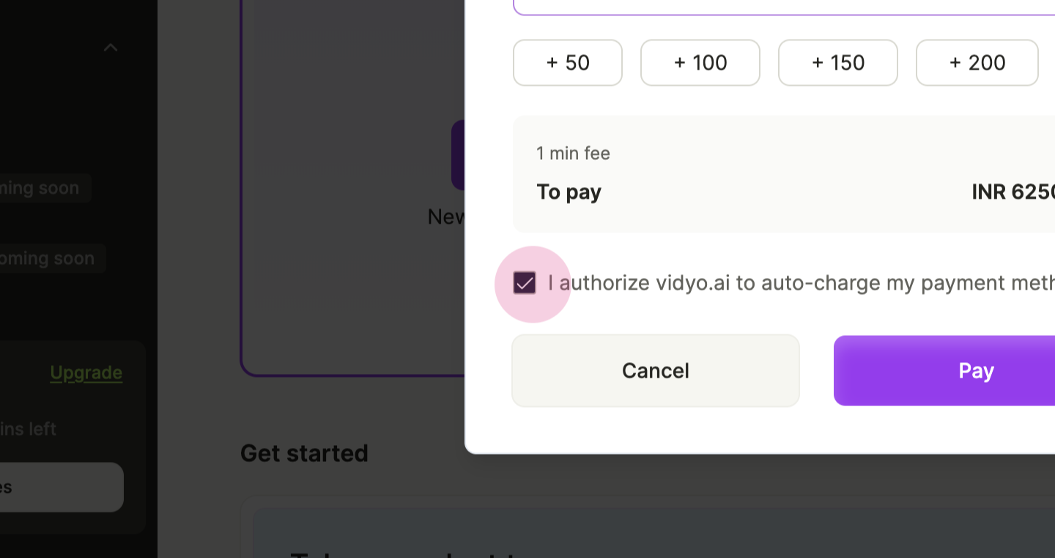This screenshot has height=558, width=1055.
Task: Uncheck the auto-charge authorization checkbox
Action: pyautogui.click(x=525, y=283)
